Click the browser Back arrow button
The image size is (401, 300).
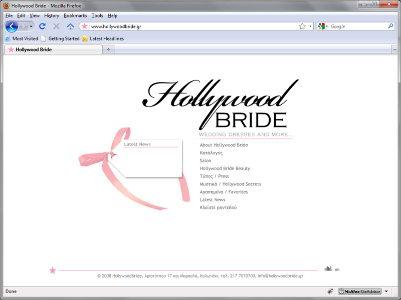(12, 26)
